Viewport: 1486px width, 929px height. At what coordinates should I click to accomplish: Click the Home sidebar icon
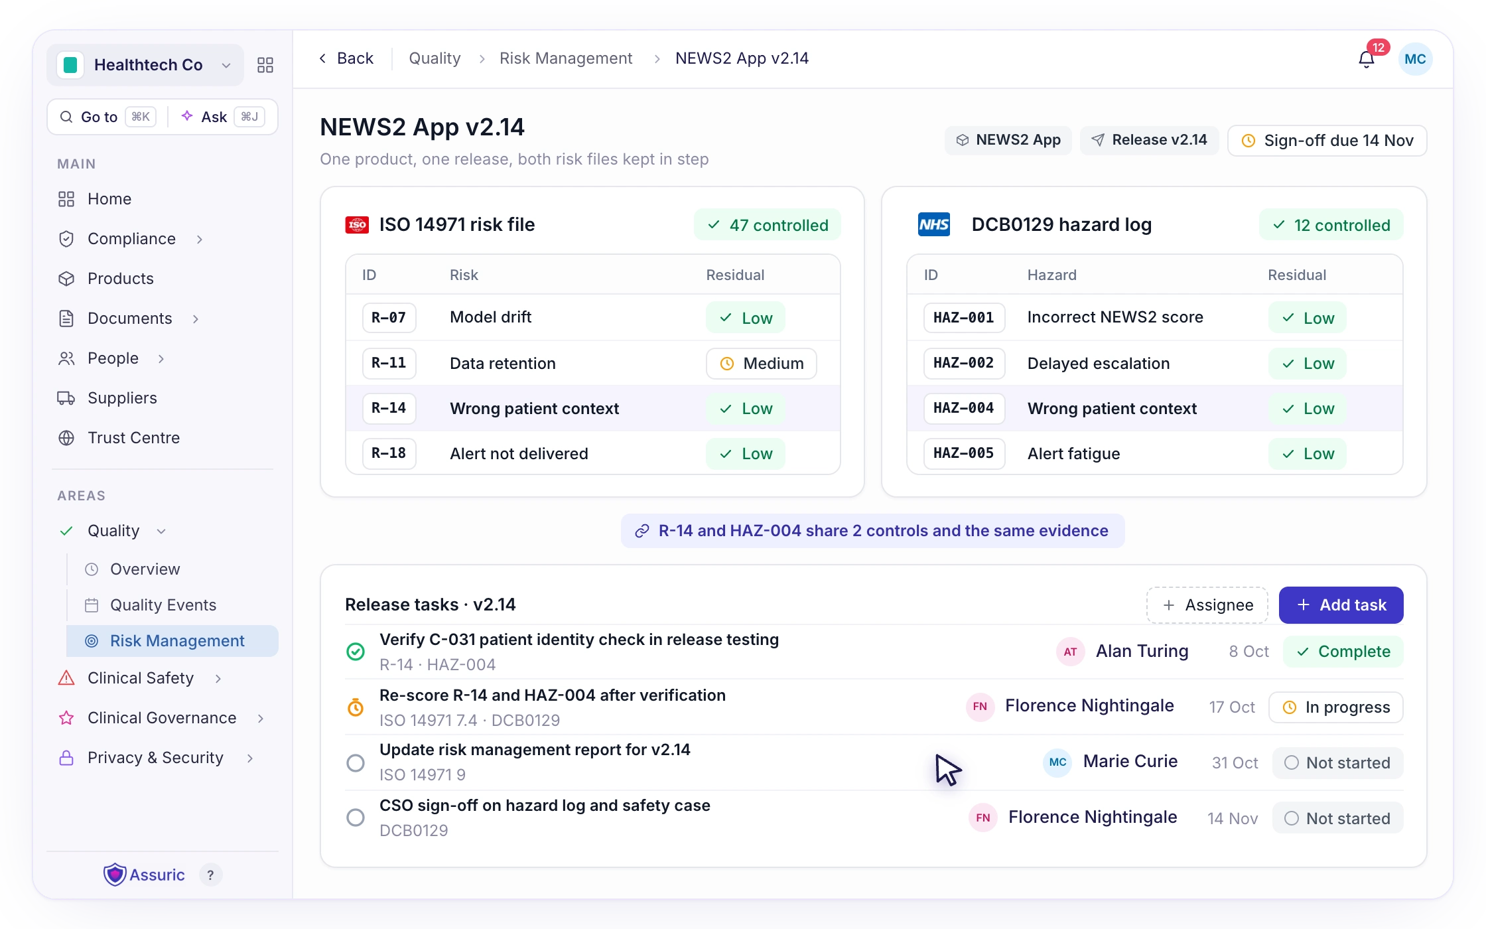[x=66, y=199]
